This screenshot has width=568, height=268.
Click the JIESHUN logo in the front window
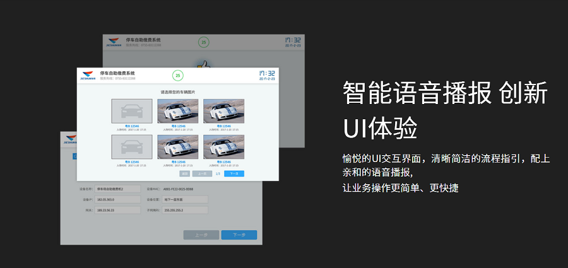[x=89, y=75]
